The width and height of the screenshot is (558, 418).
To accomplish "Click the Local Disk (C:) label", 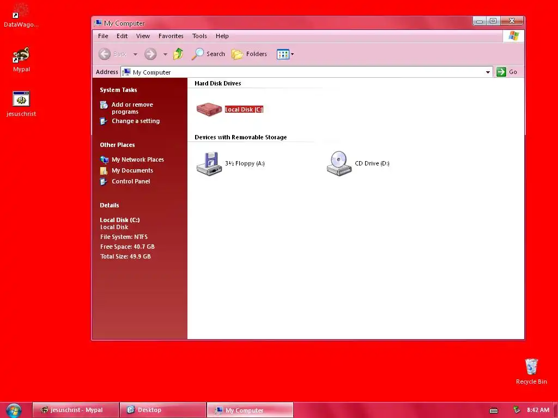I will [x=244, y=109].
